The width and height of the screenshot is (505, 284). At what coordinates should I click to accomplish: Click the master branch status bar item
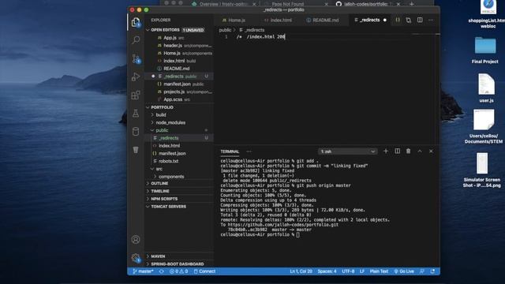[143, 271]
